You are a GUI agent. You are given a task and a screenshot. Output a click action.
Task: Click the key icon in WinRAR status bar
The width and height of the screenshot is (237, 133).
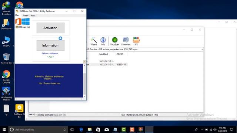pos(34,115)
